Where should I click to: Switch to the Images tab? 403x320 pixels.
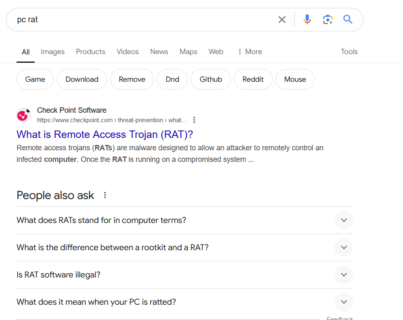click(53, 52)
